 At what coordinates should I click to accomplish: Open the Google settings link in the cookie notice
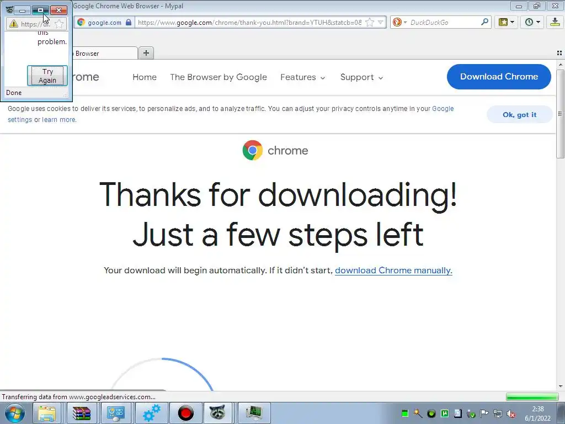click(443, 109)
